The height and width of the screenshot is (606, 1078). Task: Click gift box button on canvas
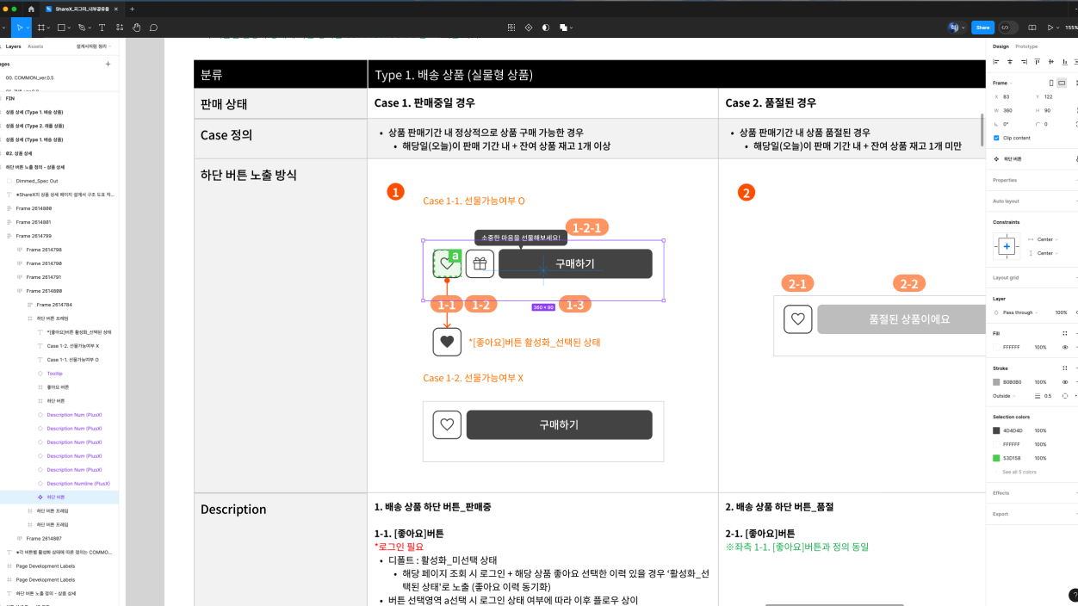[480, 263]
